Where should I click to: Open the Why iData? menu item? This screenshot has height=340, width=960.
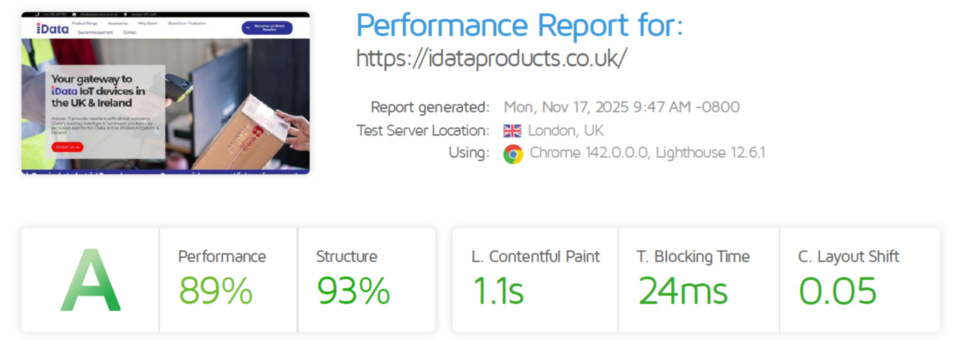148,23
